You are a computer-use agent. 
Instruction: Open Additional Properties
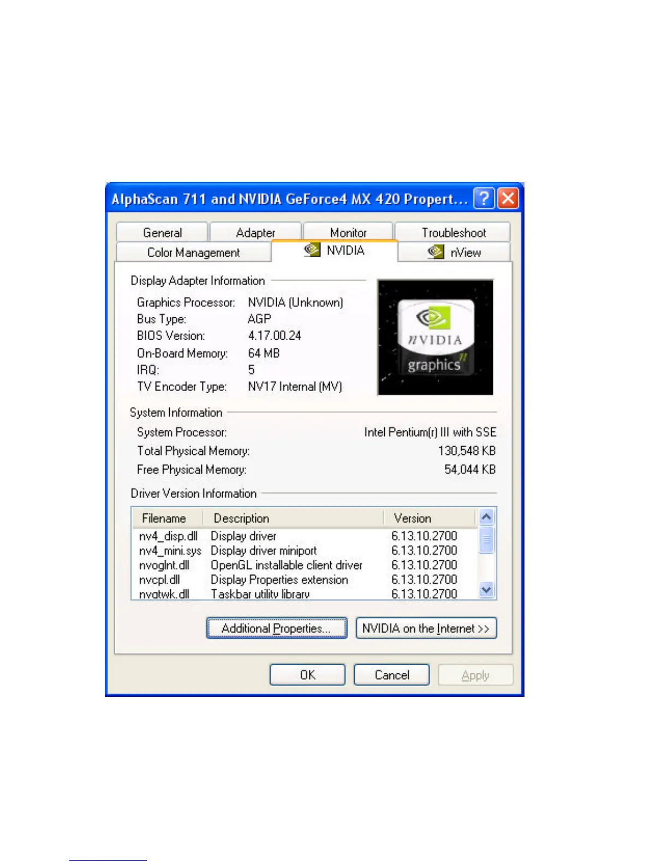pyautogui.click(x=277, y=628)
